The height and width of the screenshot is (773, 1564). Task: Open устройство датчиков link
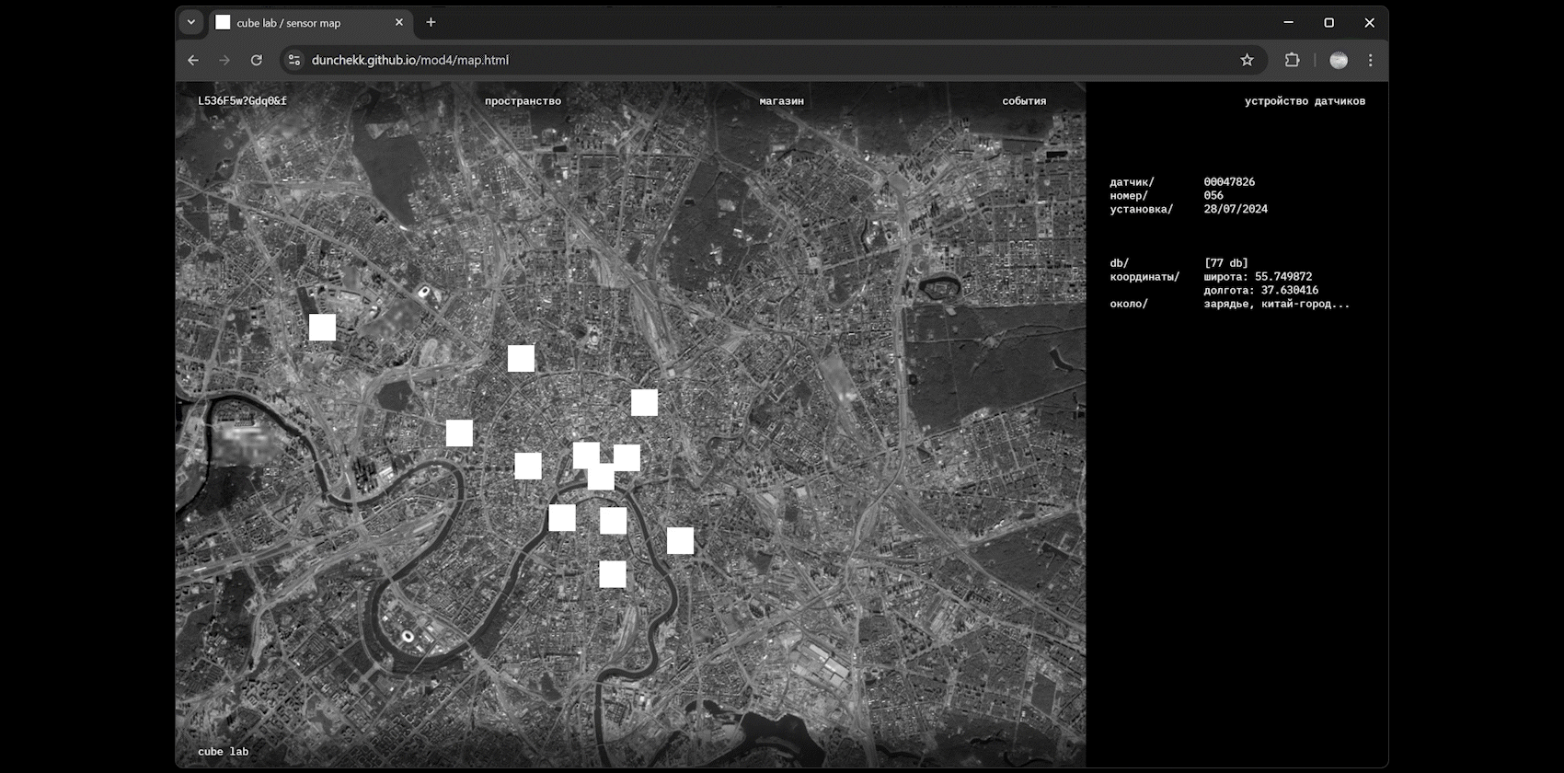click(x=1305, y=101)
